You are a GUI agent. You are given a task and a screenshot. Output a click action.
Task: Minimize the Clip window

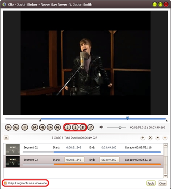(x=155, y=4)
